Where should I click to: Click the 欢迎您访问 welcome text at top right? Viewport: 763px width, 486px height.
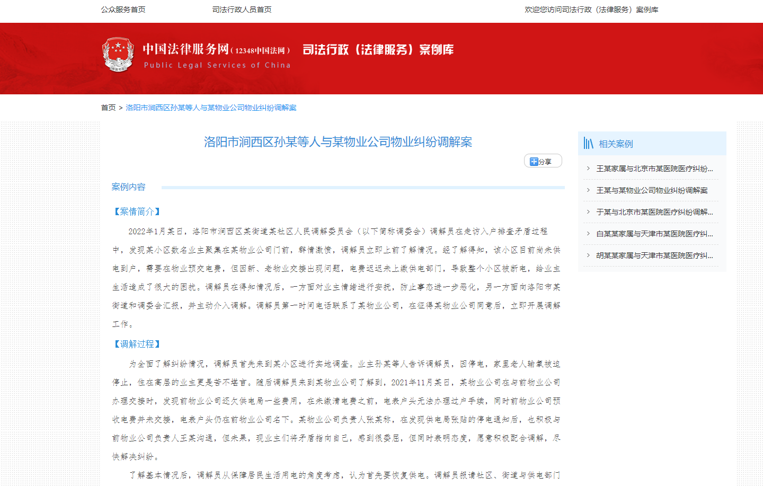[x=591, y=10]
